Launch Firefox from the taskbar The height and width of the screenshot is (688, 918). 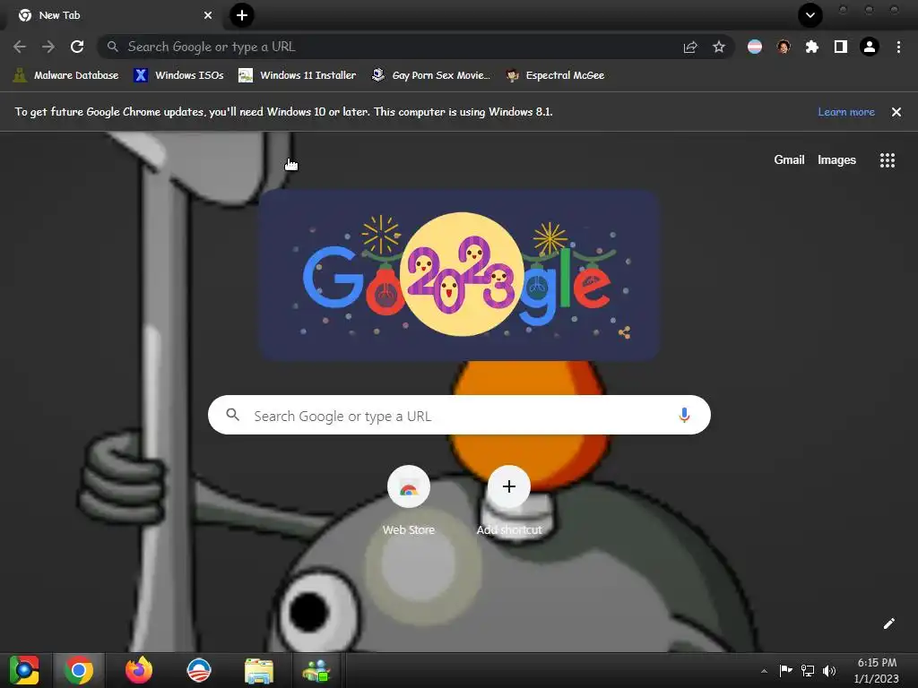pos(139,670)
